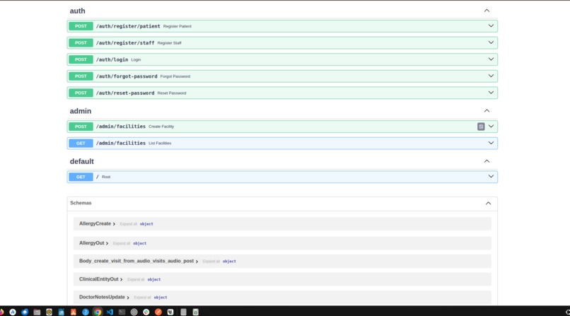Viewport: 570px width, 316px height.
Task: Open Google Chrome from the taskbar
Action: click(98, 312)
